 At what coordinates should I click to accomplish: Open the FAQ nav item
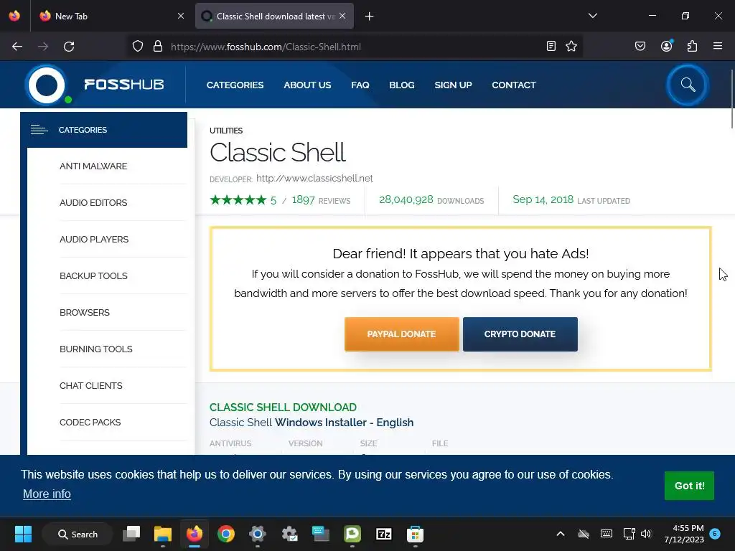[360, 85]
